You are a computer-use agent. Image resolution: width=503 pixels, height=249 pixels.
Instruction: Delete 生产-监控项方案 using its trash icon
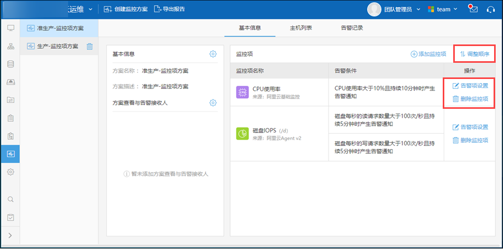point(90,47)
